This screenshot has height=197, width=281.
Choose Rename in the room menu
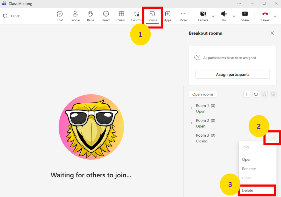tap(249, 169)
